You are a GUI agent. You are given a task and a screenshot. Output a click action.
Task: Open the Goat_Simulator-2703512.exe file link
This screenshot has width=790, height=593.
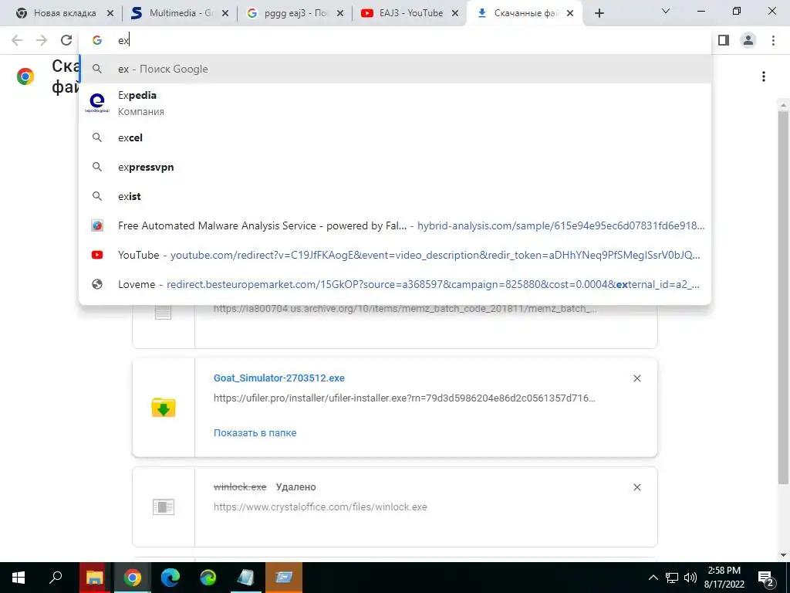pyautogui.click(x=279, y=378)
